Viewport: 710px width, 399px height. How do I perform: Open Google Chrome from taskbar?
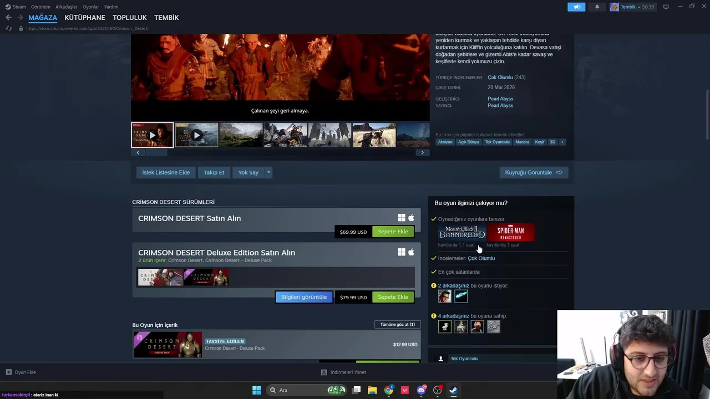(x=389, y=390)
